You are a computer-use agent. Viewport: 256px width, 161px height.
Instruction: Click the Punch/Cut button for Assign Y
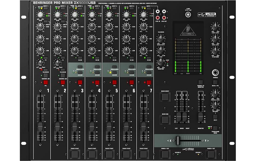(x=211, y=154)
